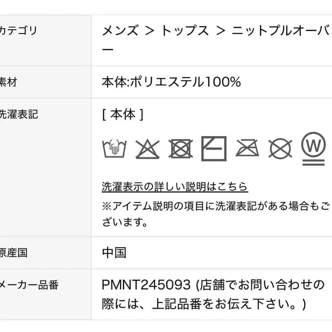Click the do-not-bleach crossed triangle icon
This screenshot has height=332, width=332.
tap(147, 149)
